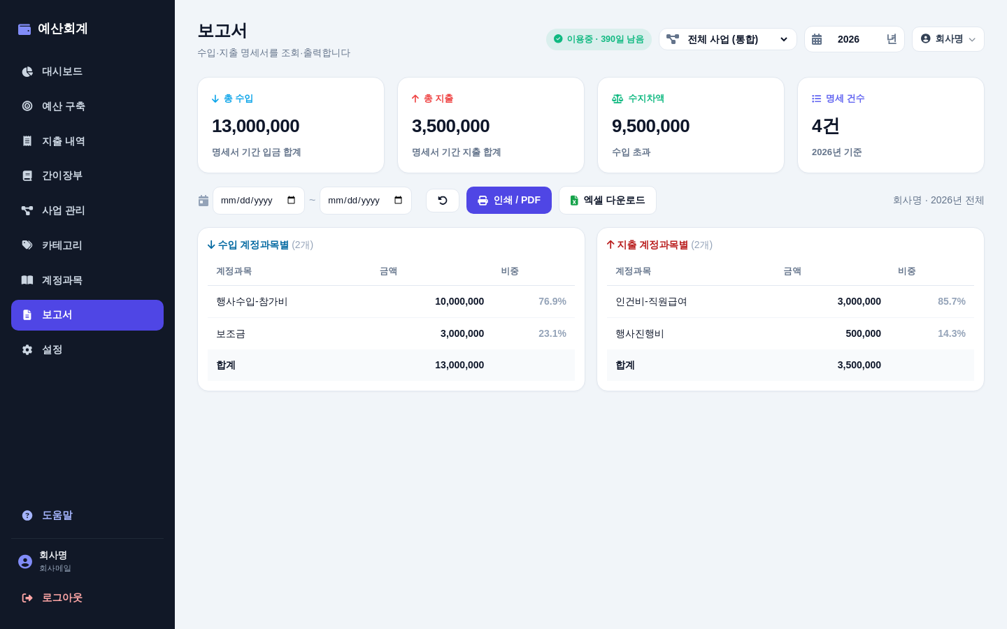
Task: Click the 명세 건수 list icon
Action: [x=816, y=99]
